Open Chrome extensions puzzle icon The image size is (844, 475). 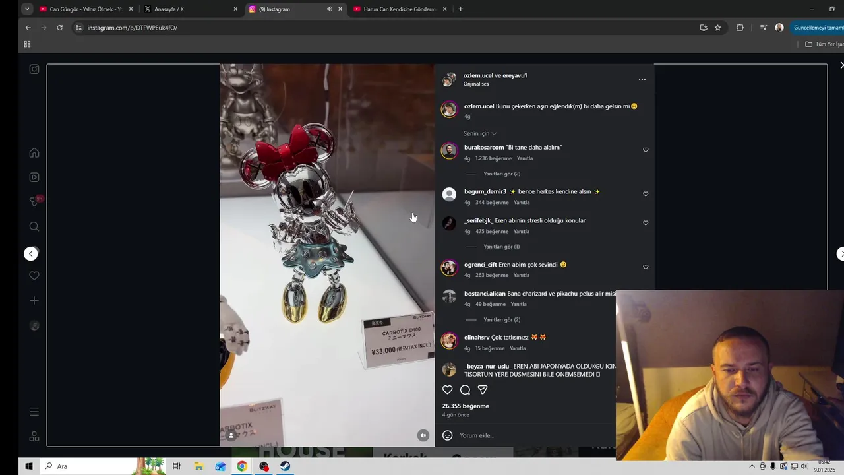(740, 28)
